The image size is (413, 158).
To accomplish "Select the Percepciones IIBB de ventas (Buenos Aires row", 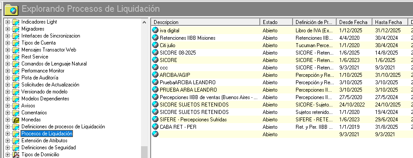I will click(208, 97).
